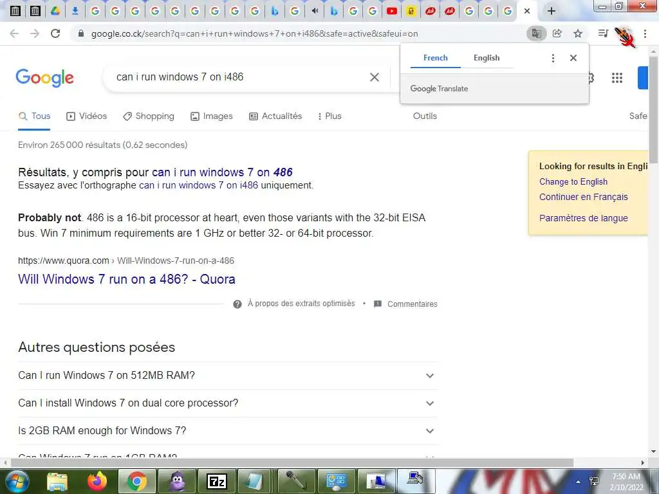Close the Google Translate popup

(x=573, y=58)
